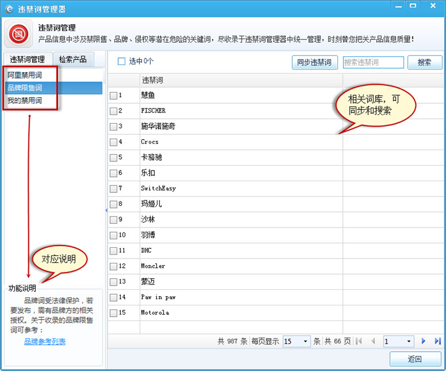This screenshot has width=446, height=371.
Task: Check the box for row 9 沙林
Action: 114,220
